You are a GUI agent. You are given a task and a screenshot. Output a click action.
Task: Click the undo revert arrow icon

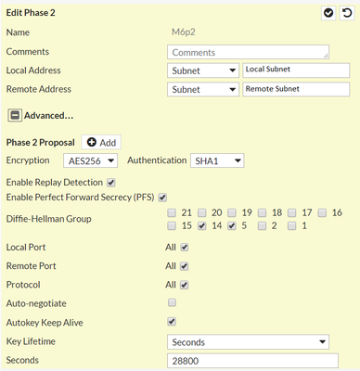pyautogui.click(x=347, y=13)
